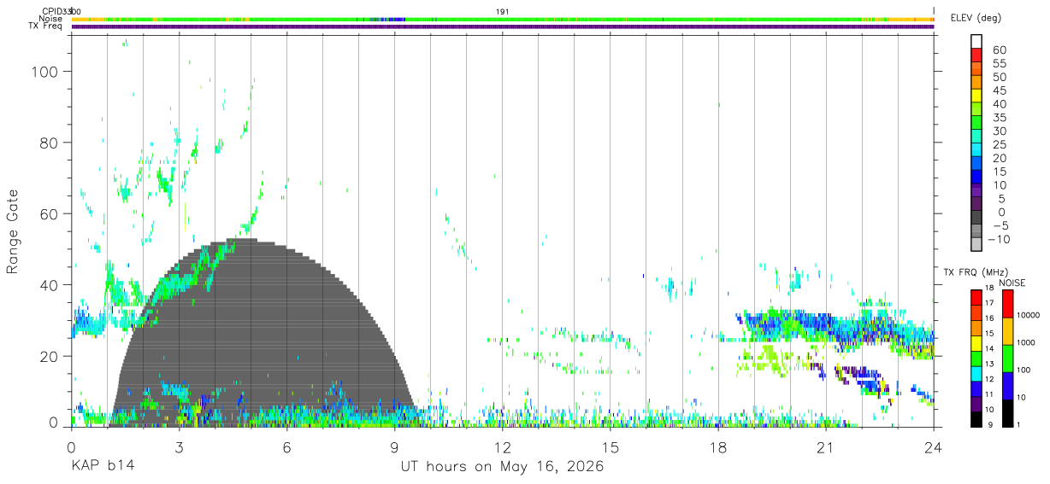The width and height of the screenshot is (1050, 484).
Task: Click the '12' hour tick on the UT axis
Action: (503, 447)
